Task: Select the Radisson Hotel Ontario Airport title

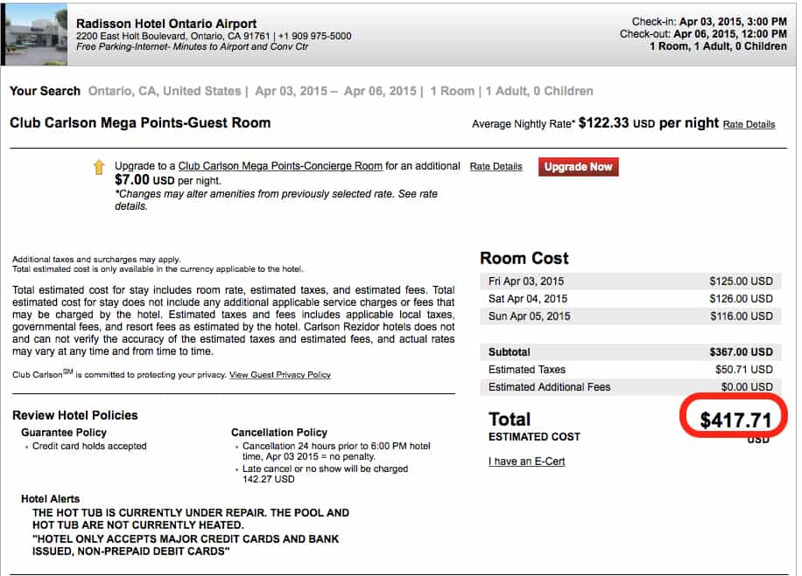Action: point(166,24)
